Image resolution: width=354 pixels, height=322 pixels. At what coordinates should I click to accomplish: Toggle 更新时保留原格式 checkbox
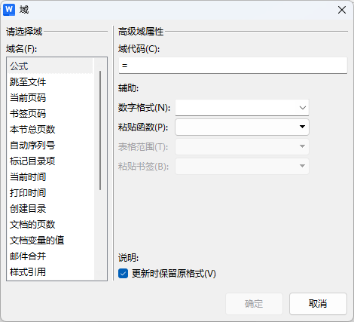pyautogui.click(x=123, y=273)
